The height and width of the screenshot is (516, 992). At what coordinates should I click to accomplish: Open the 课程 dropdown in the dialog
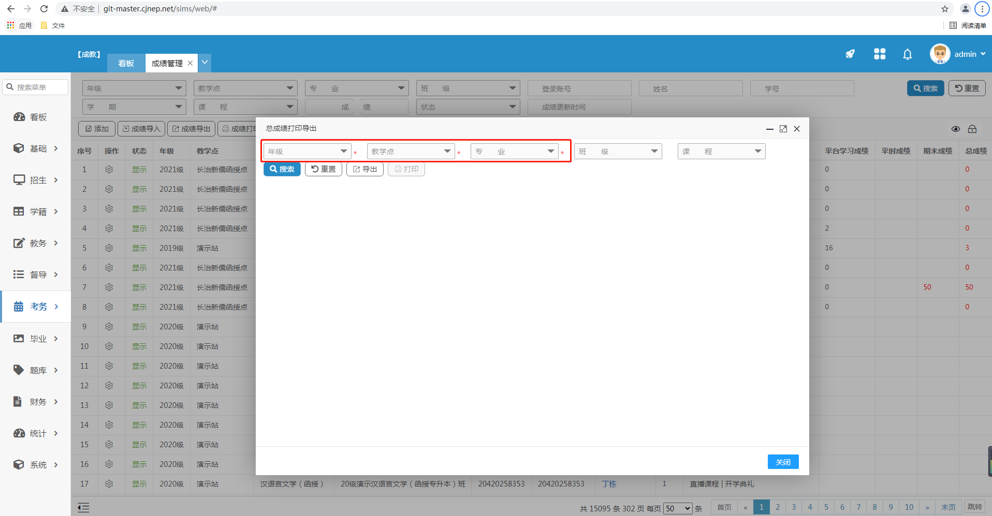(721, 151)
